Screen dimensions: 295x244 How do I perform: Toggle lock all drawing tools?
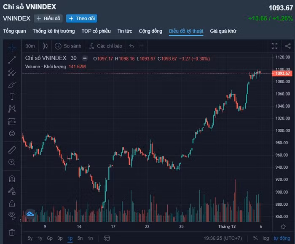tap(12, 204)
